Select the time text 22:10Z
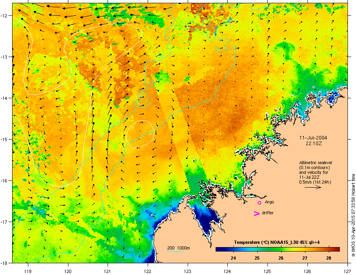Viewport: 356px width, 275px height. pyautogui.click(x=314, y=144)
